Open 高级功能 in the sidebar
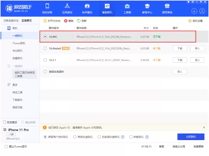The image size is (209, 156). pos(17,107)
